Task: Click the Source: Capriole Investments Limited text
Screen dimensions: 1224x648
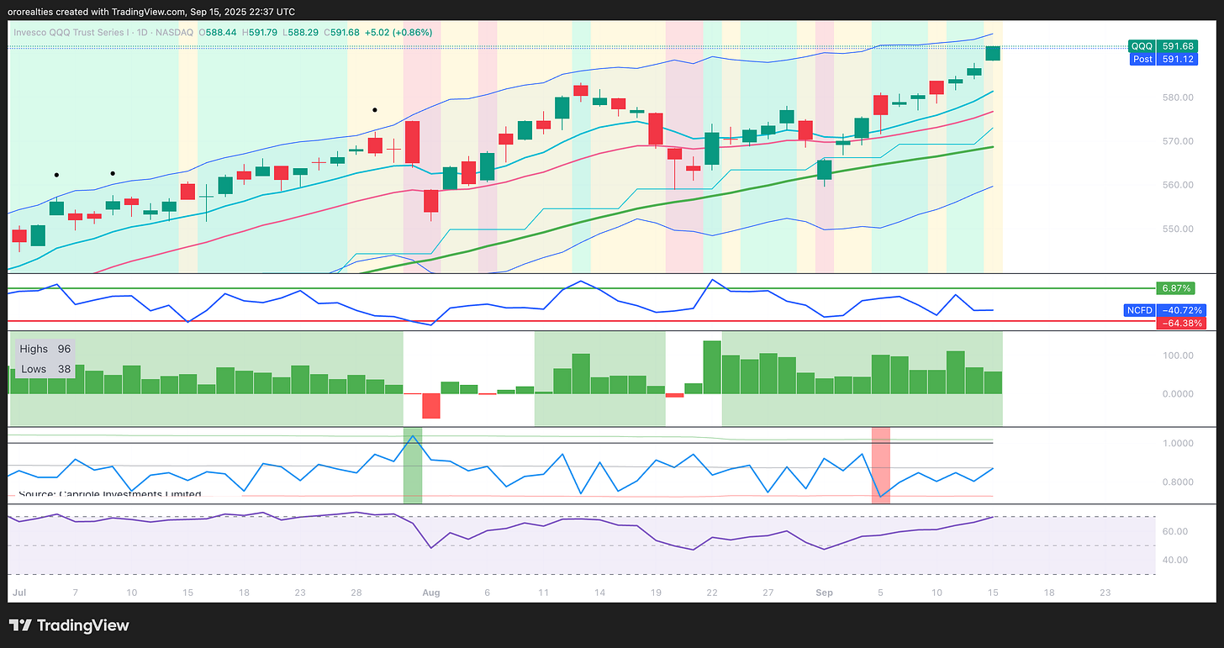Action: click(109, 495)
